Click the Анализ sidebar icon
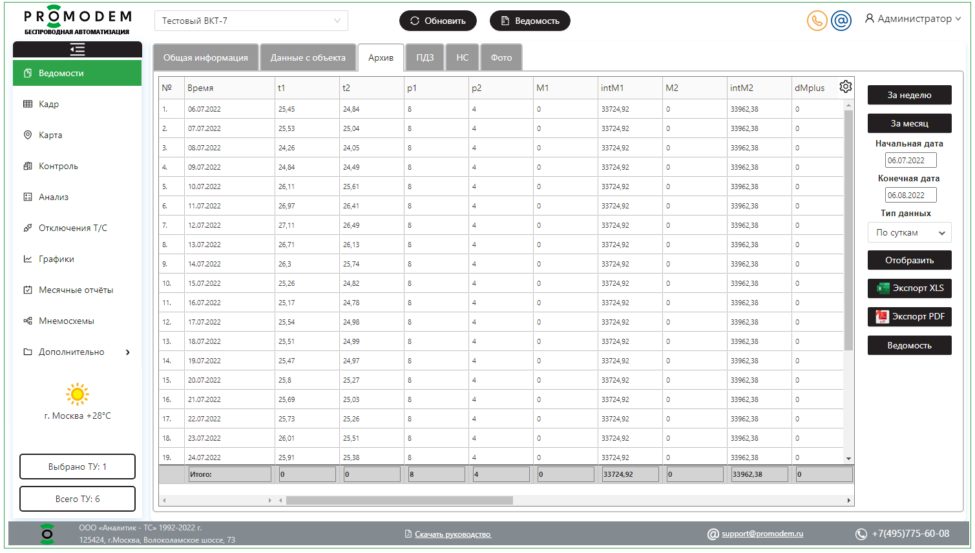 click(28, 197)
